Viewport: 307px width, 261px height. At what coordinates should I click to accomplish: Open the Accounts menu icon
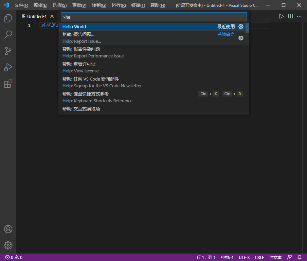coord(8,229)
